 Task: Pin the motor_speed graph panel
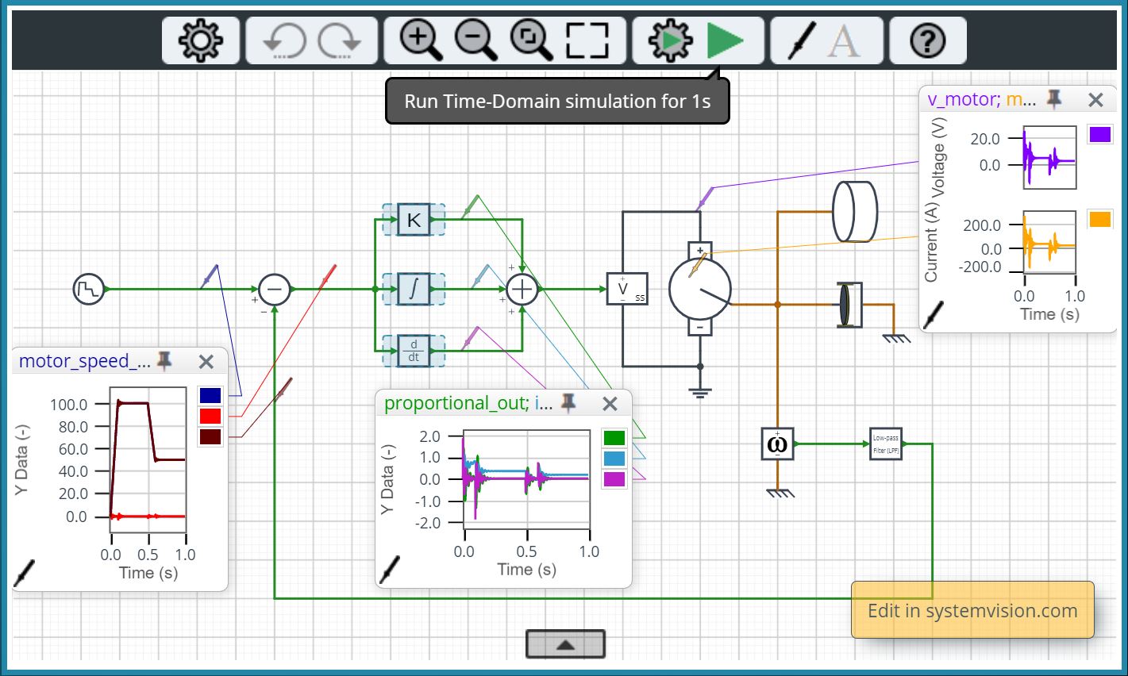(164, 361)
